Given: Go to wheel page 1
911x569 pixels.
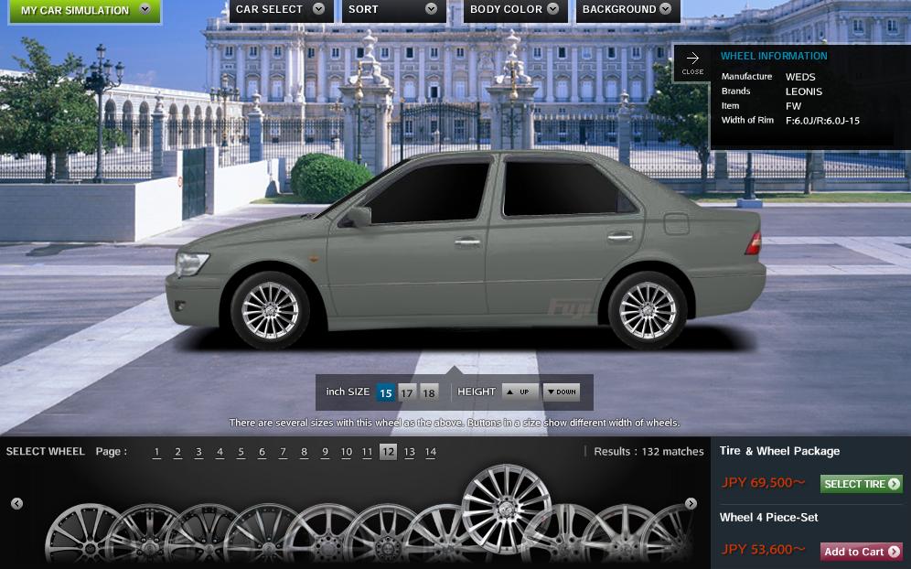Looking at the screenshot, I should 156,452.
